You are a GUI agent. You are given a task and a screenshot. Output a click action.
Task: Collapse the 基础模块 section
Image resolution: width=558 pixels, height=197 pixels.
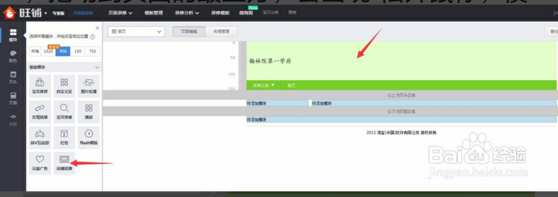coord(97,67)
